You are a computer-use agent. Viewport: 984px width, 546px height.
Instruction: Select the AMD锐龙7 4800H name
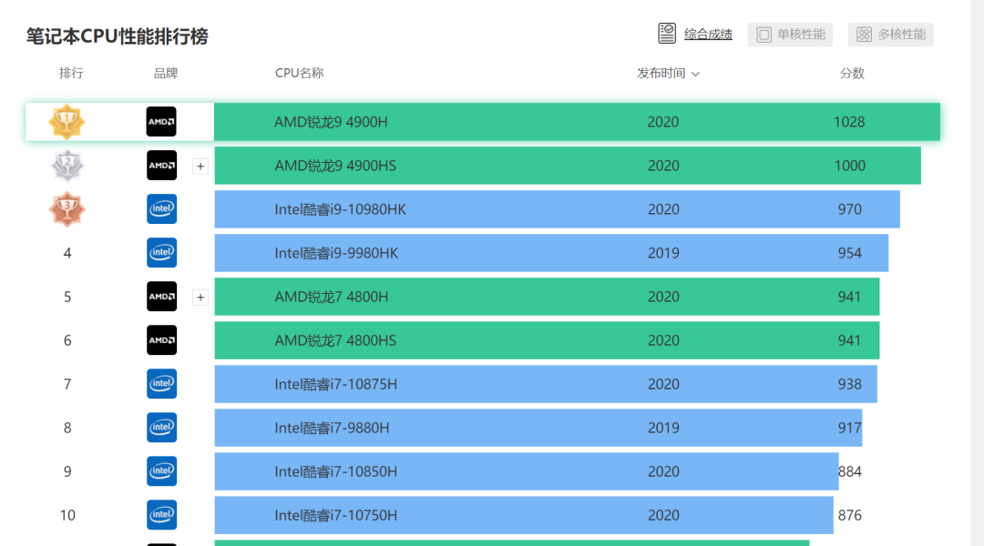[x=331, y=297]
